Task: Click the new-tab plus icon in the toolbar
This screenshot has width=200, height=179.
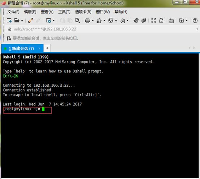Action: click(x=182, y=20)
